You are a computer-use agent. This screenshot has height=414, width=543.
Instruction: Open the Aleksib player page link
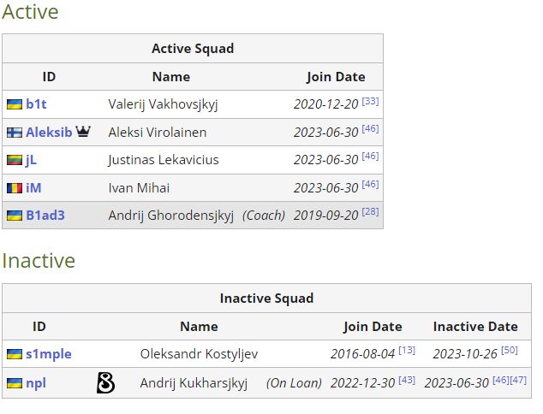(x=49, y=133)
